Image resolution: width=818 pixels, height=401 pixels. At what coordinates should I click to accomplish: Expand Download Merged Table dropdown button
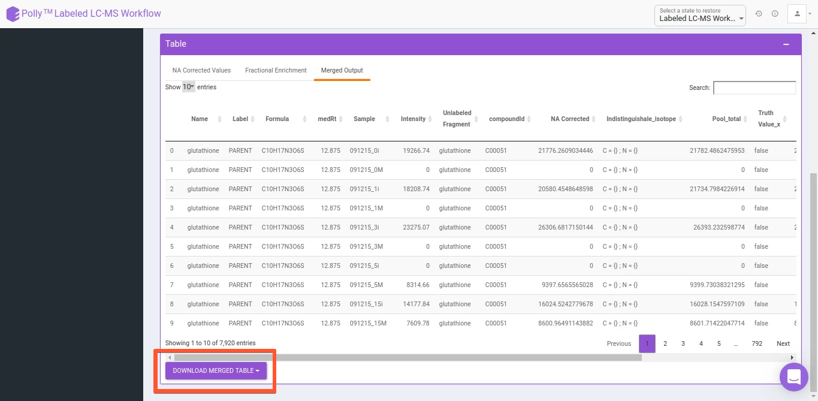[216, 370]
